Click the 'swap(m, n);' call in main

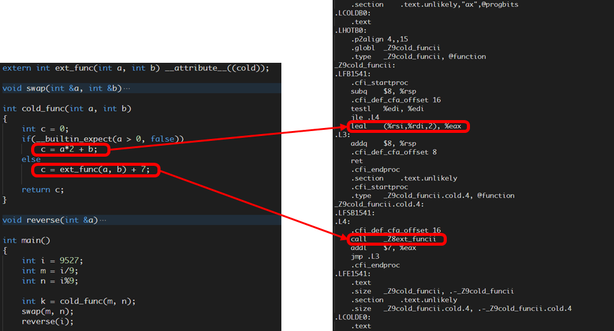(x=48, y=311)
